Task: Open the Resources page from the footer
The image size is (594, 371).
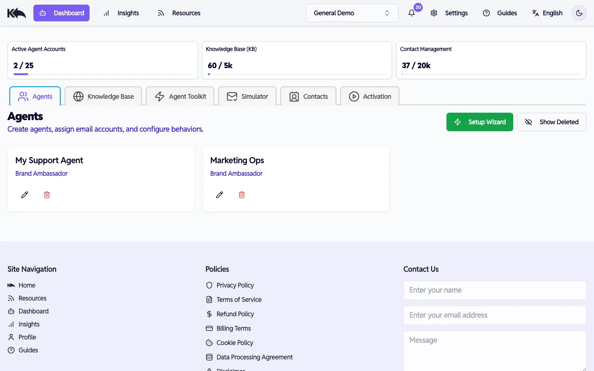Action: [32, 298]
